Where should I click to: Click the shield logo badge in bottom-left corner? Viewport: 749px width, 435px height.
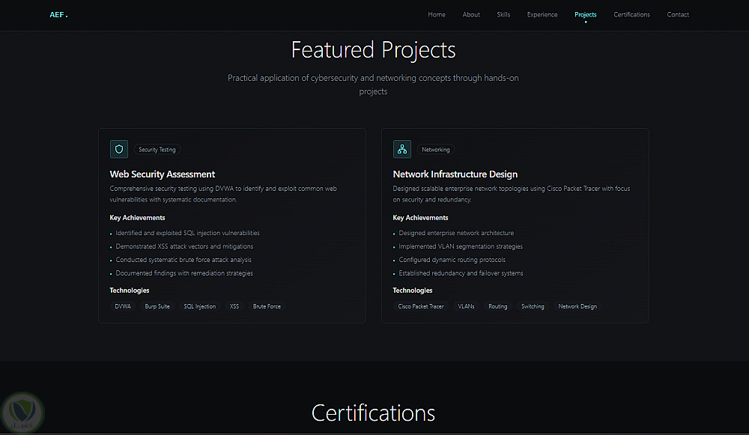[x=23, y=411]
